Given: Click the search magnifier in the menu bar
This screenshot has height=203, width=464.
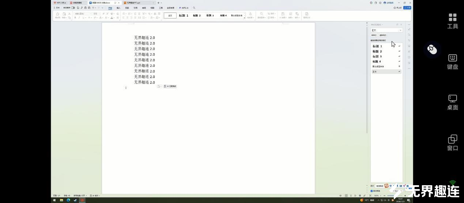Looking at the screenshot, I should [x=194, y=8].
